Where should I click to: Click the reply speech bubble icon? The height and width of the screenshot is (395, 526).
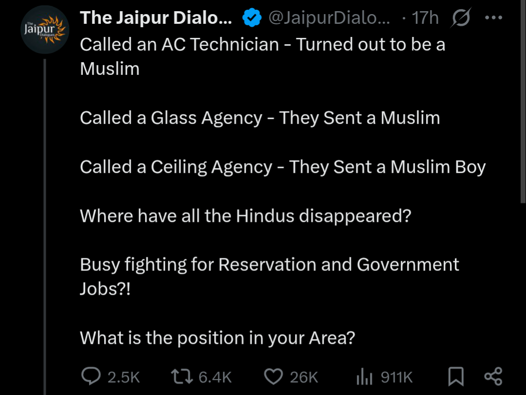(x=91, y=376)
